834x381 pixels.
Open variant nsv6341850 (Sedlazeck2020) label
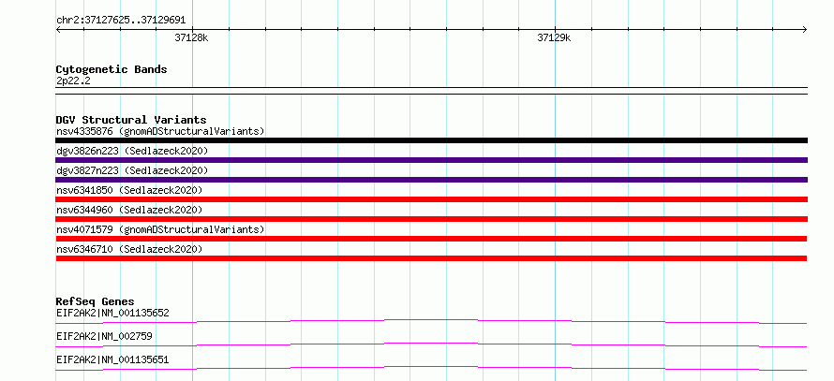(129, 190)
